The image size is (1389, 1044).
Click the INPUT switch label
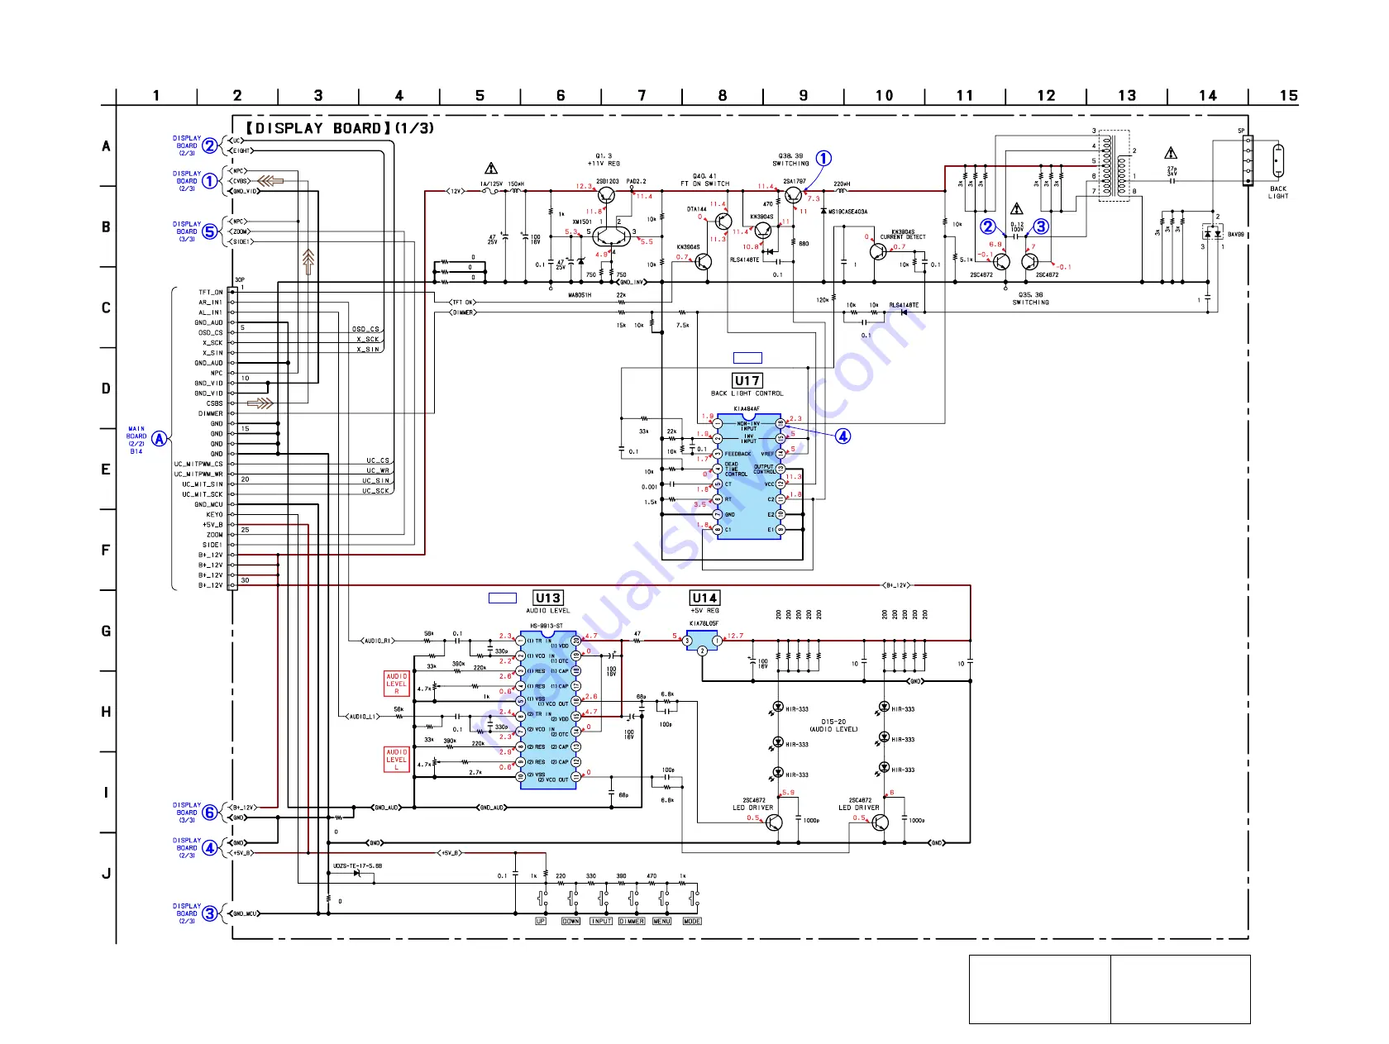[x=601, y=921]
